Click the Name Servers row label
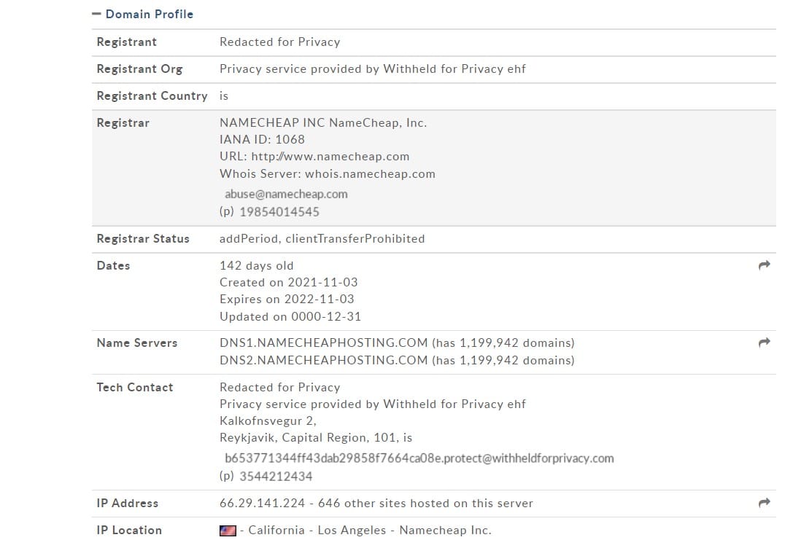801x540 pixels. pos(137,343)
